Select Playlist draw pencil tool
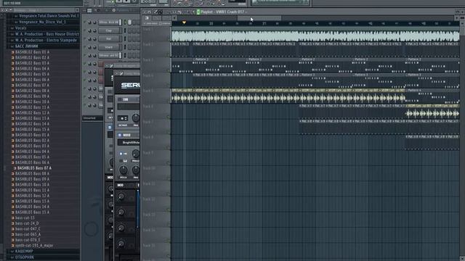This screenshot has height=261, width=465. coord(155,12)
